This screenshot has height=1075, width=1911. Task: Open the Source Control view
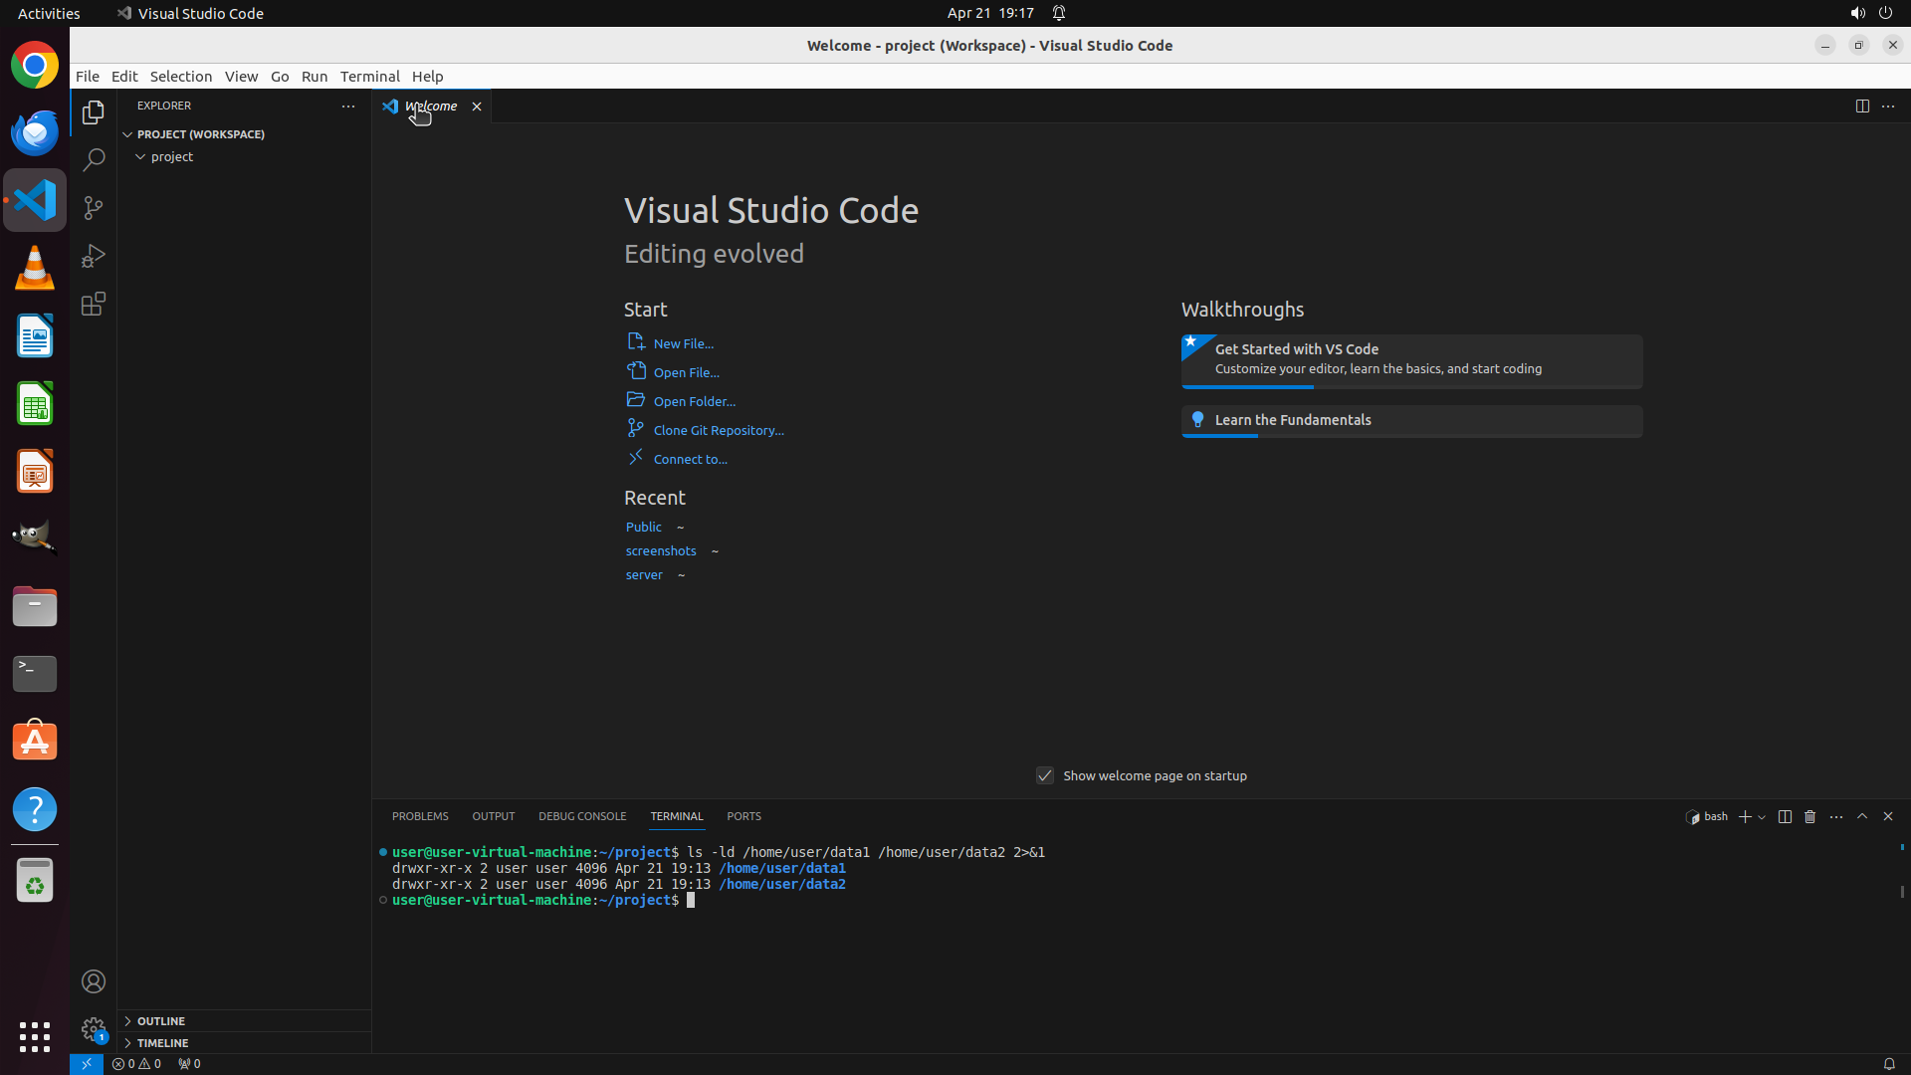pyautogui.click(x=94, y=208)
